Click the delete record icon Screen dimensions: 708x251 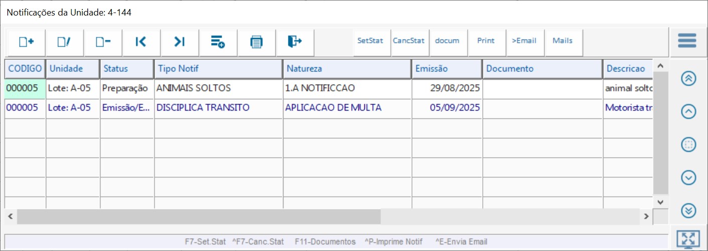(103, 42)
